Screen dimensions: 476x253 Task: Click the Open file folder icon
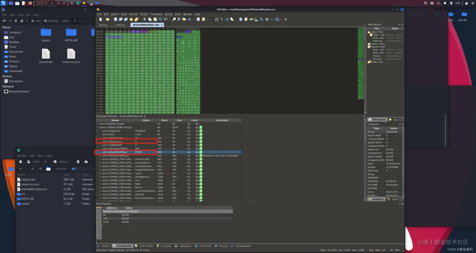click(x=108, y=19)
